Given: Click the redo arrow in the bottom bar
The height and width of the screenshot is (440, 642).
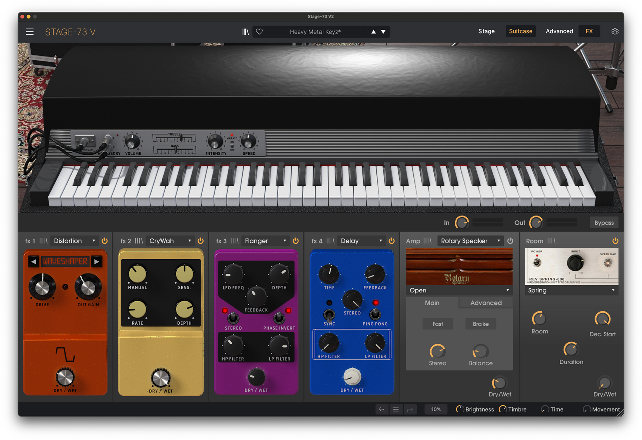Looking at the screenshot, I should 410,409.
